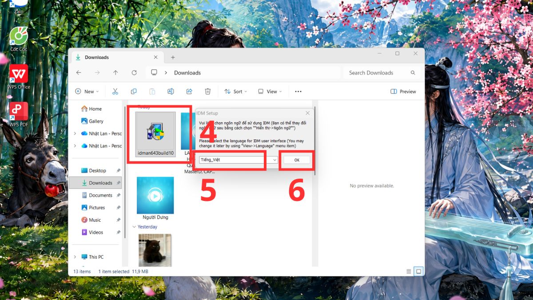Go back using the Explorer back arrow
This screenshot has width=533, height=300.
(79, 72)
